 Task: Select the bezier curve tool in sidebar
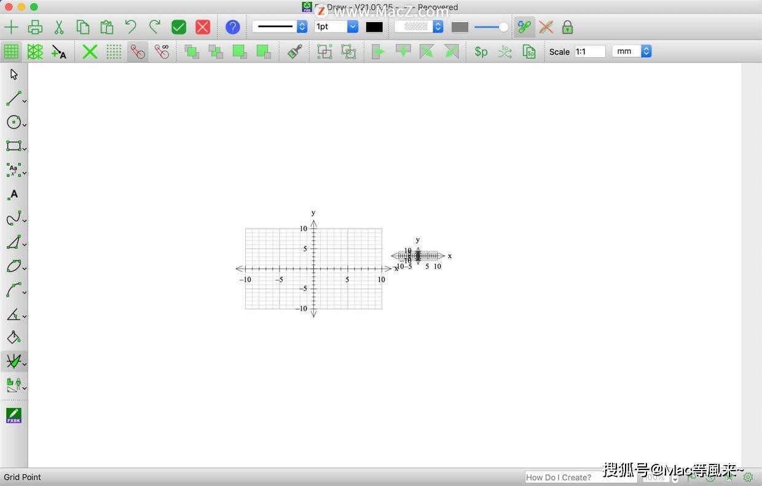point(13,291)
